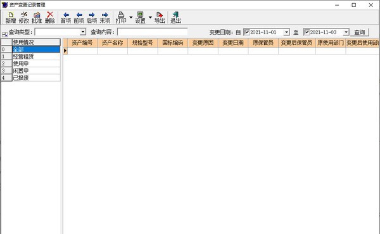Select 已报废 in the usage list
Image resolution: width=380 pixels, height=234 pixels.
pos(36,77)
